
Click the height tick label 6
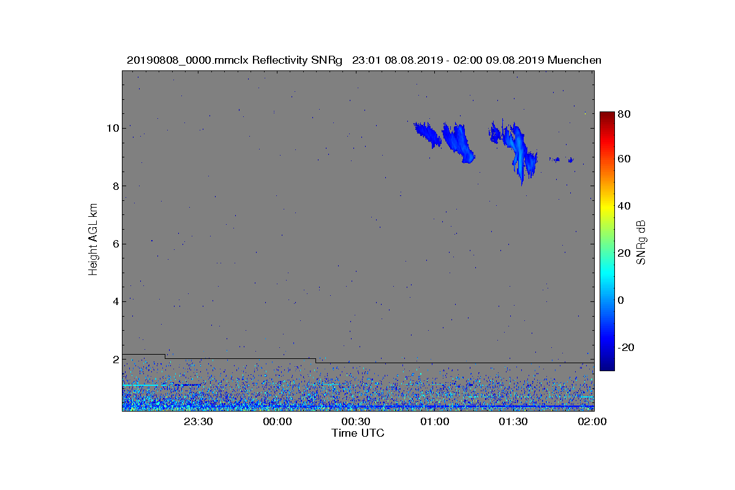(x=115, y=244)
